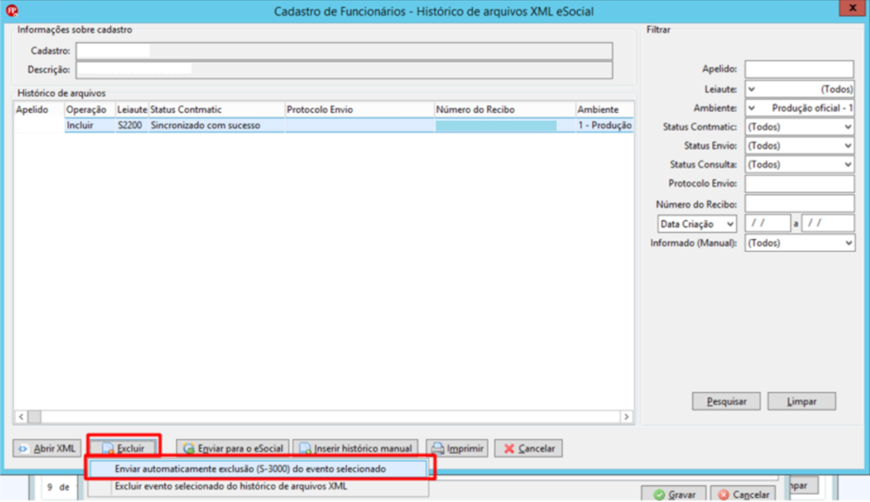Open the Informado (Manual) dropdown

pos(800,242)
